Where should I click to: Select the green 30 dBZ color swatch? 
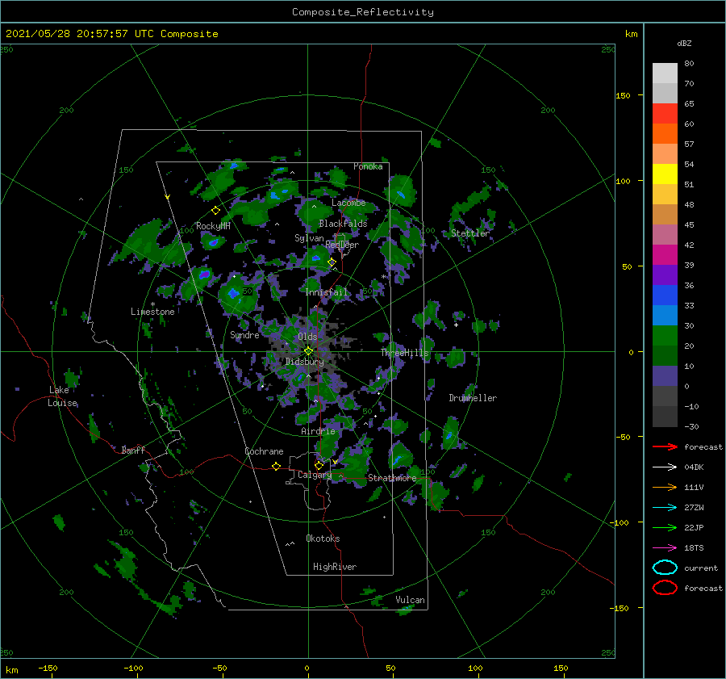(x=665, y=335)
